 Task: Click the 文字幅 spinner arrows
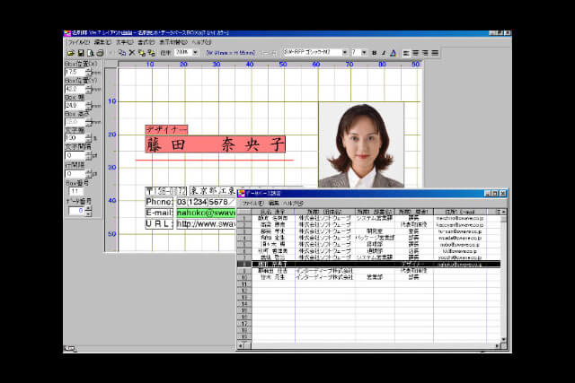pos(89,138)
